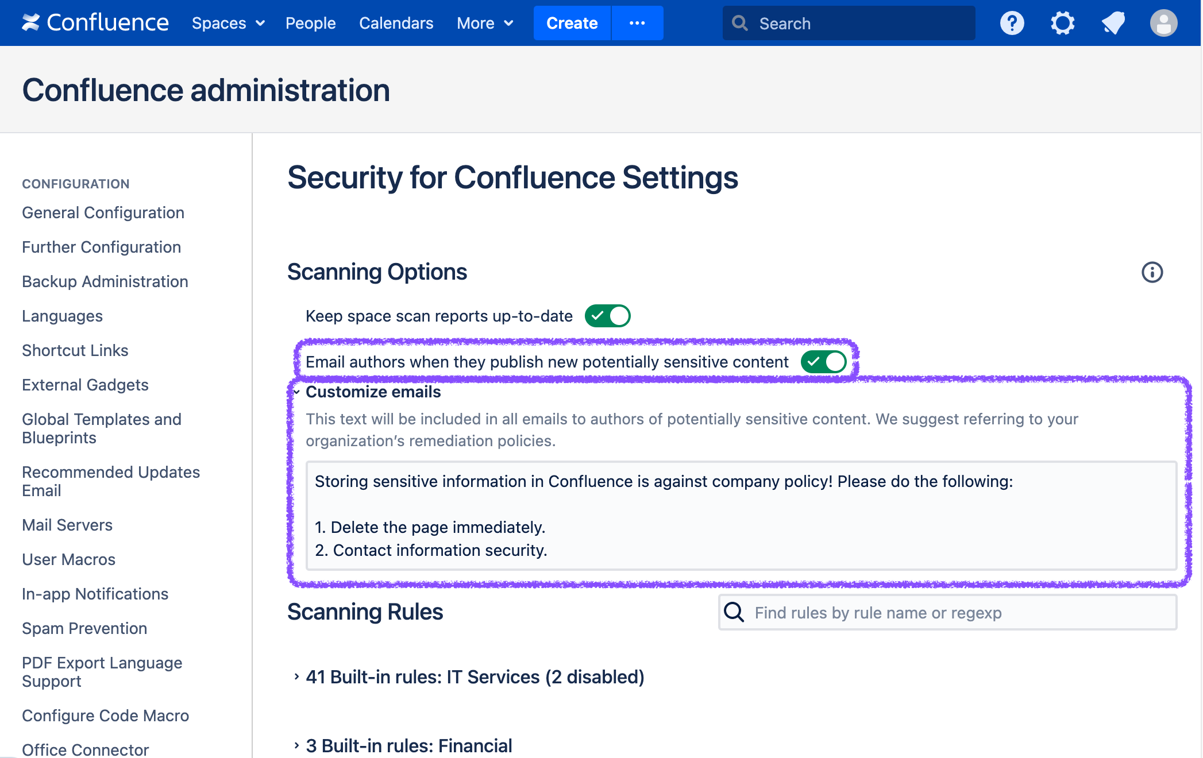Click the notifications flag icon

click(x=1113, y=23)
